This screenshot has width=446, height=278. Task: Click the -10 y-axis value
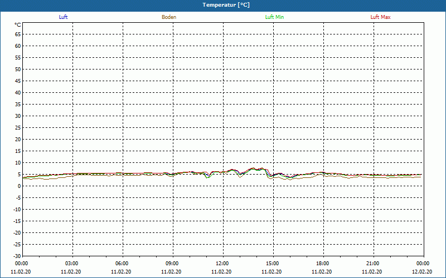pyautogui.click(x=17, y=210)
